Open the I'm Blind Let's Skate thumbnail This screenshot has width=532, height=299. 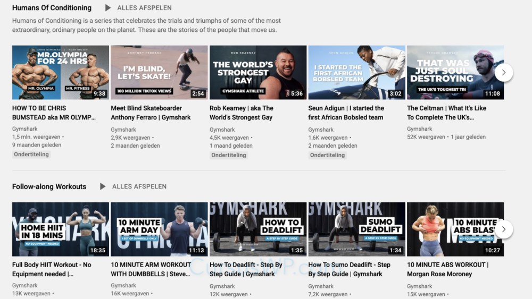coord(159,72)
